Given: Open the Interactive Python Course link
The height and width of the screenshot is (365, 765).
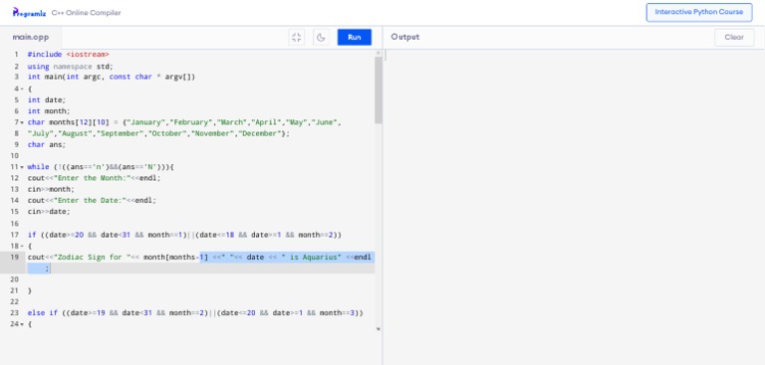Looking at the screenshot, I should (699, 12).
